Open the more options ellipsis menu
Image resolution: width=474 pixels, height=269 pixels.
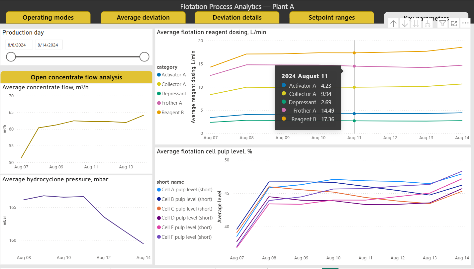click(x=465, y=23)
